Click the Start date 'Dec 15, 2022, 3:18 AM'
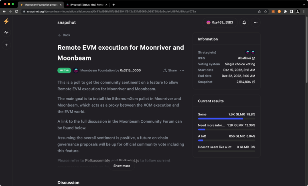Image resolution: width=308 pixels, height=186 pixels. click(x=239, y=70)
